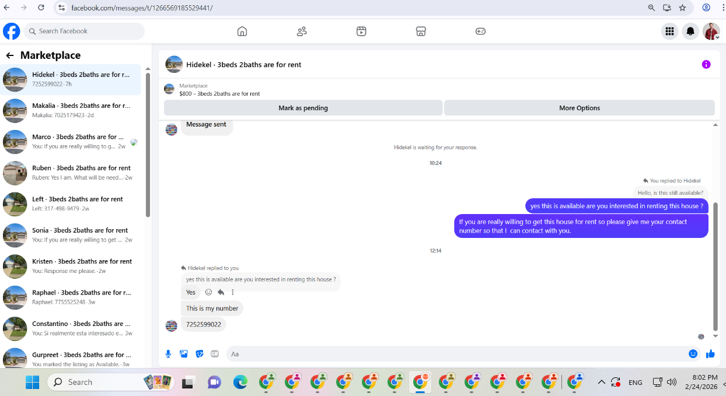
Task: Click the Aa message input box
Action: [456, 354]
